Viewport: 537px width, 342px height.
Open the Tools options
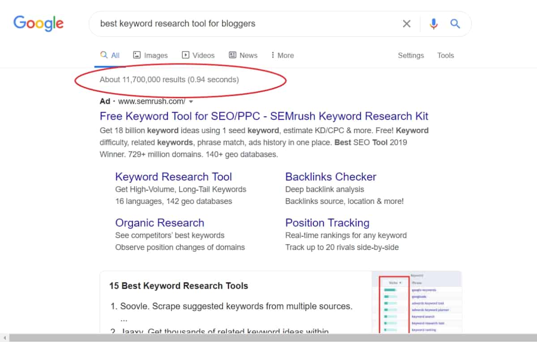[x=445, y=55]
